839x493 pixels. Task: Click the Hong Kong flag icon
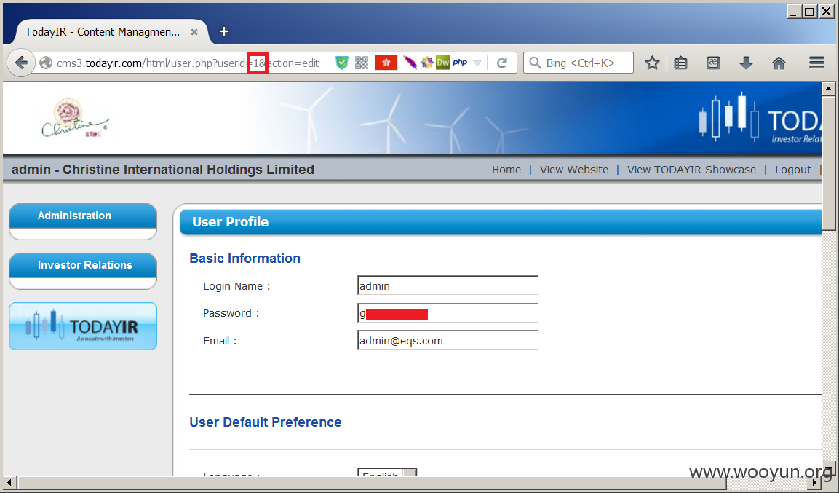pos(386,63)
